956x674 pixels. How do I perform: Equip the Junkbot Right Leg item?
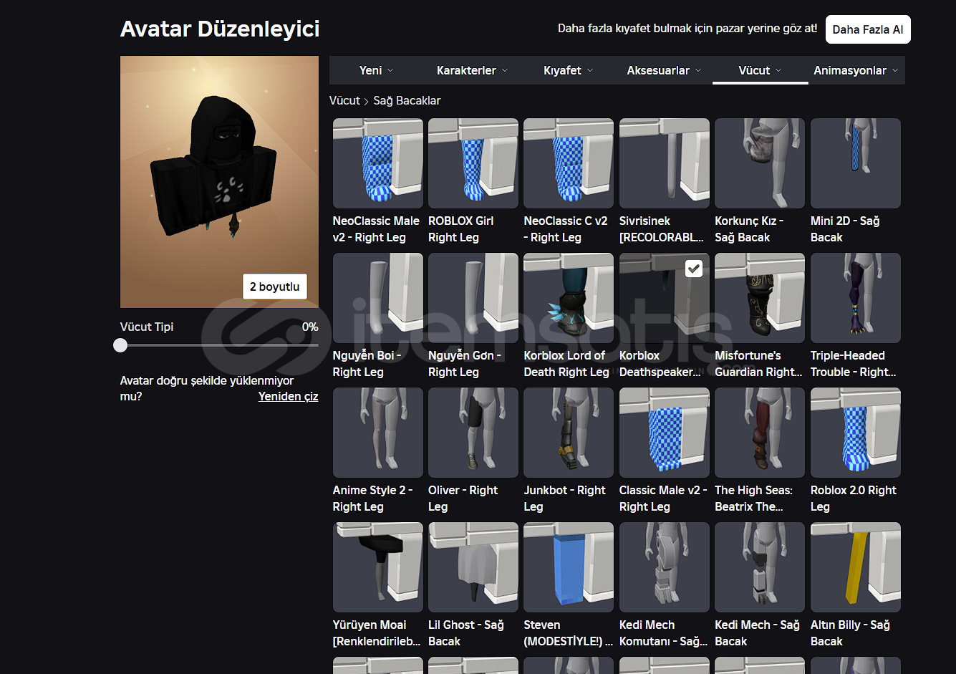tap(568, 433)
